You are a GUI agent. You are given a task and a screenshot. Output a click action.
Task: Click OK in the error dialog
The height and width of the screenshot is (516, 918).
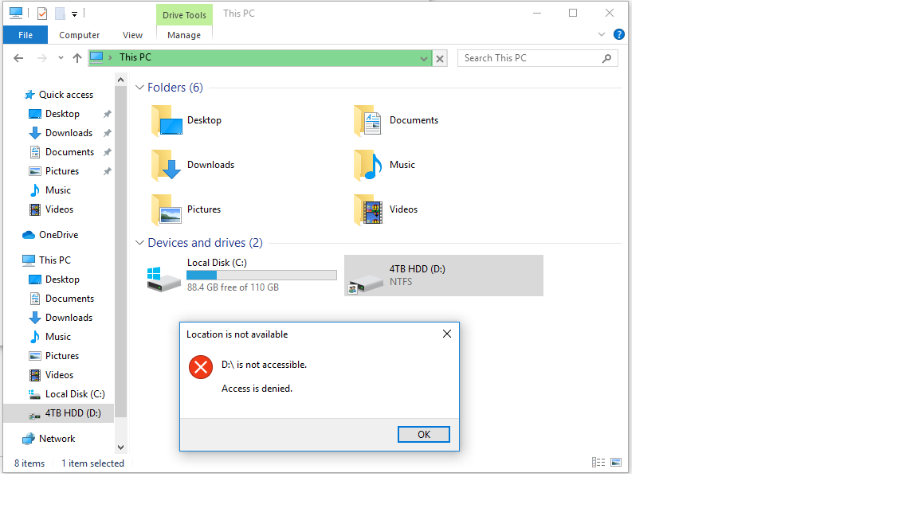coord(424,434)
